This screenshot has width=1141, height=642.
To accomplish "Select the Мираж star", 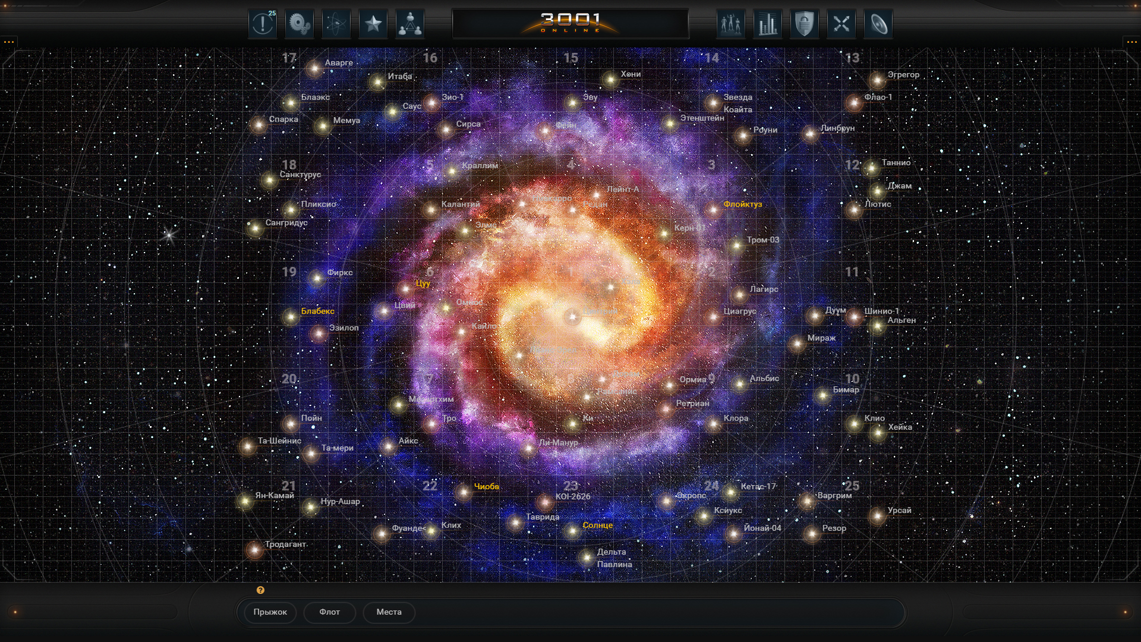I will pyautogui.click(x=797, y=343).
